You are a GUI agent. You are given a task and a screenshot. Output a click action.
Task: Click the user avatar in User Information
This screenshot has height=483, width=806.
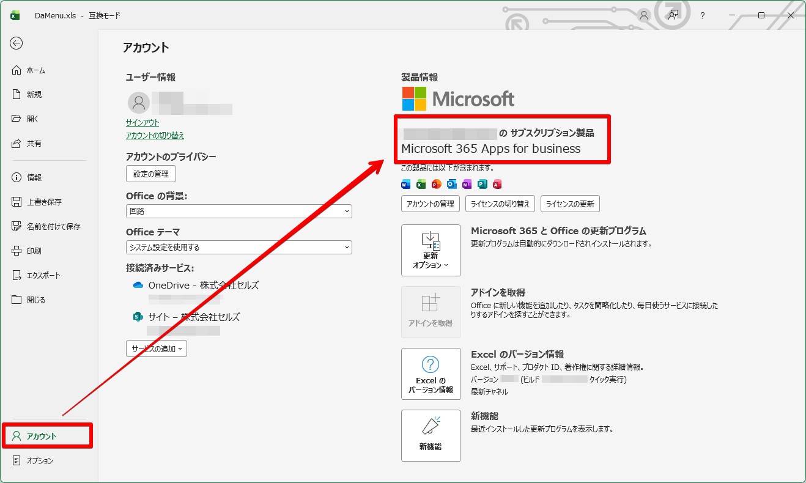139,103
